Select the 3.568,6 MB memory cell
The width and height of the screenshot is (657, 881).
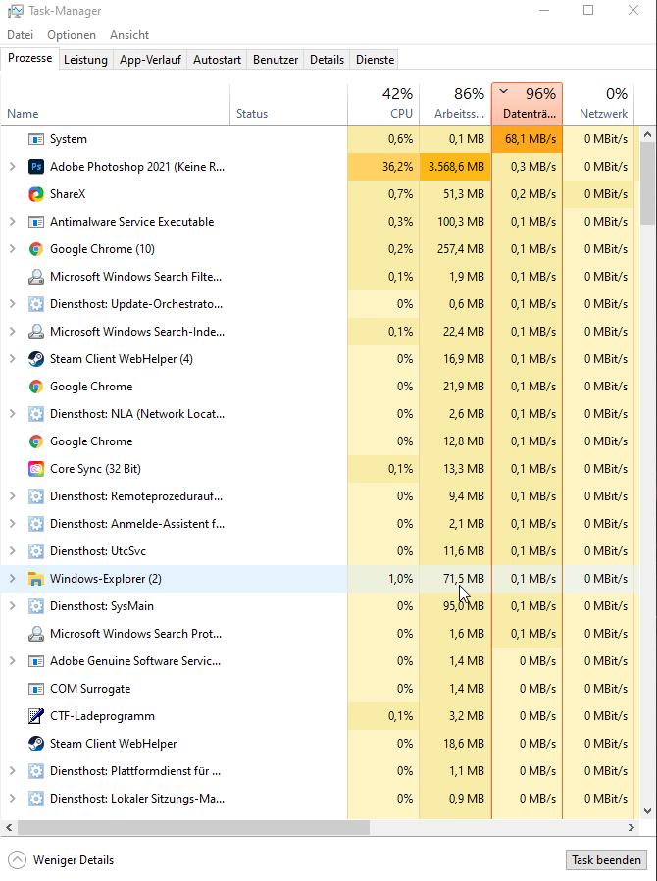tap(455, 167)
